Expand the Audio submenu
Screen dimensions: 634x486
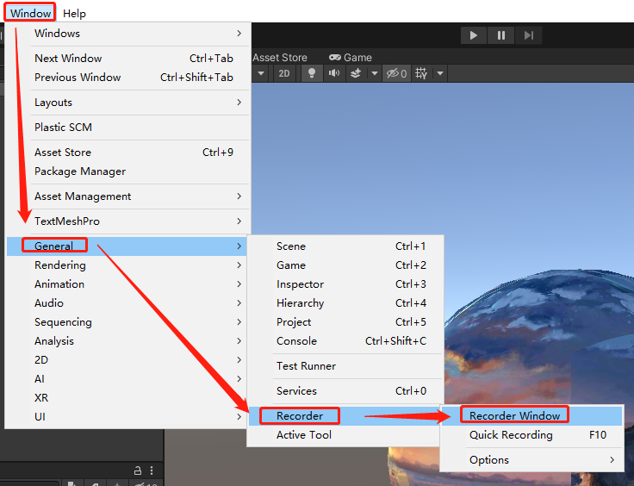point(127,303)
